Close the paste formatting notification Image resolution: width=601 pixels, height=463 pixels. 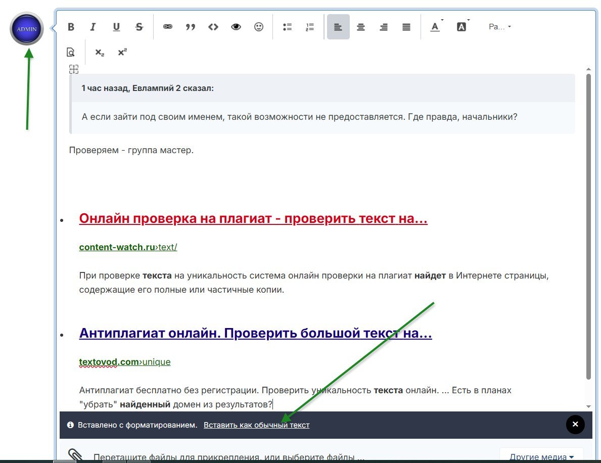tap(575, 424)
